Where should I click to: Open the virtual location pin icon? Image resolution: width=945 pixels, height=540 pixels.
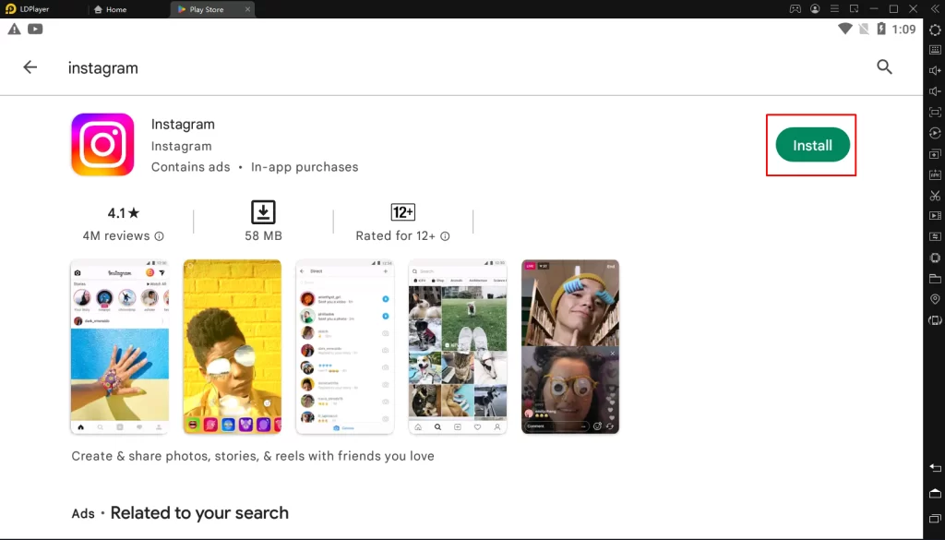tap(935, 299)
